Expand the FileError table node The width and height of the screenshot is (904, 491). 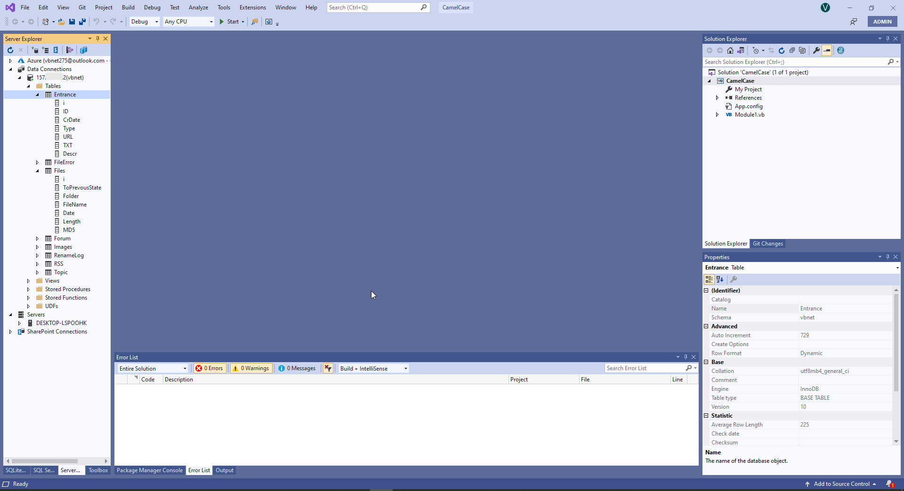38,162
